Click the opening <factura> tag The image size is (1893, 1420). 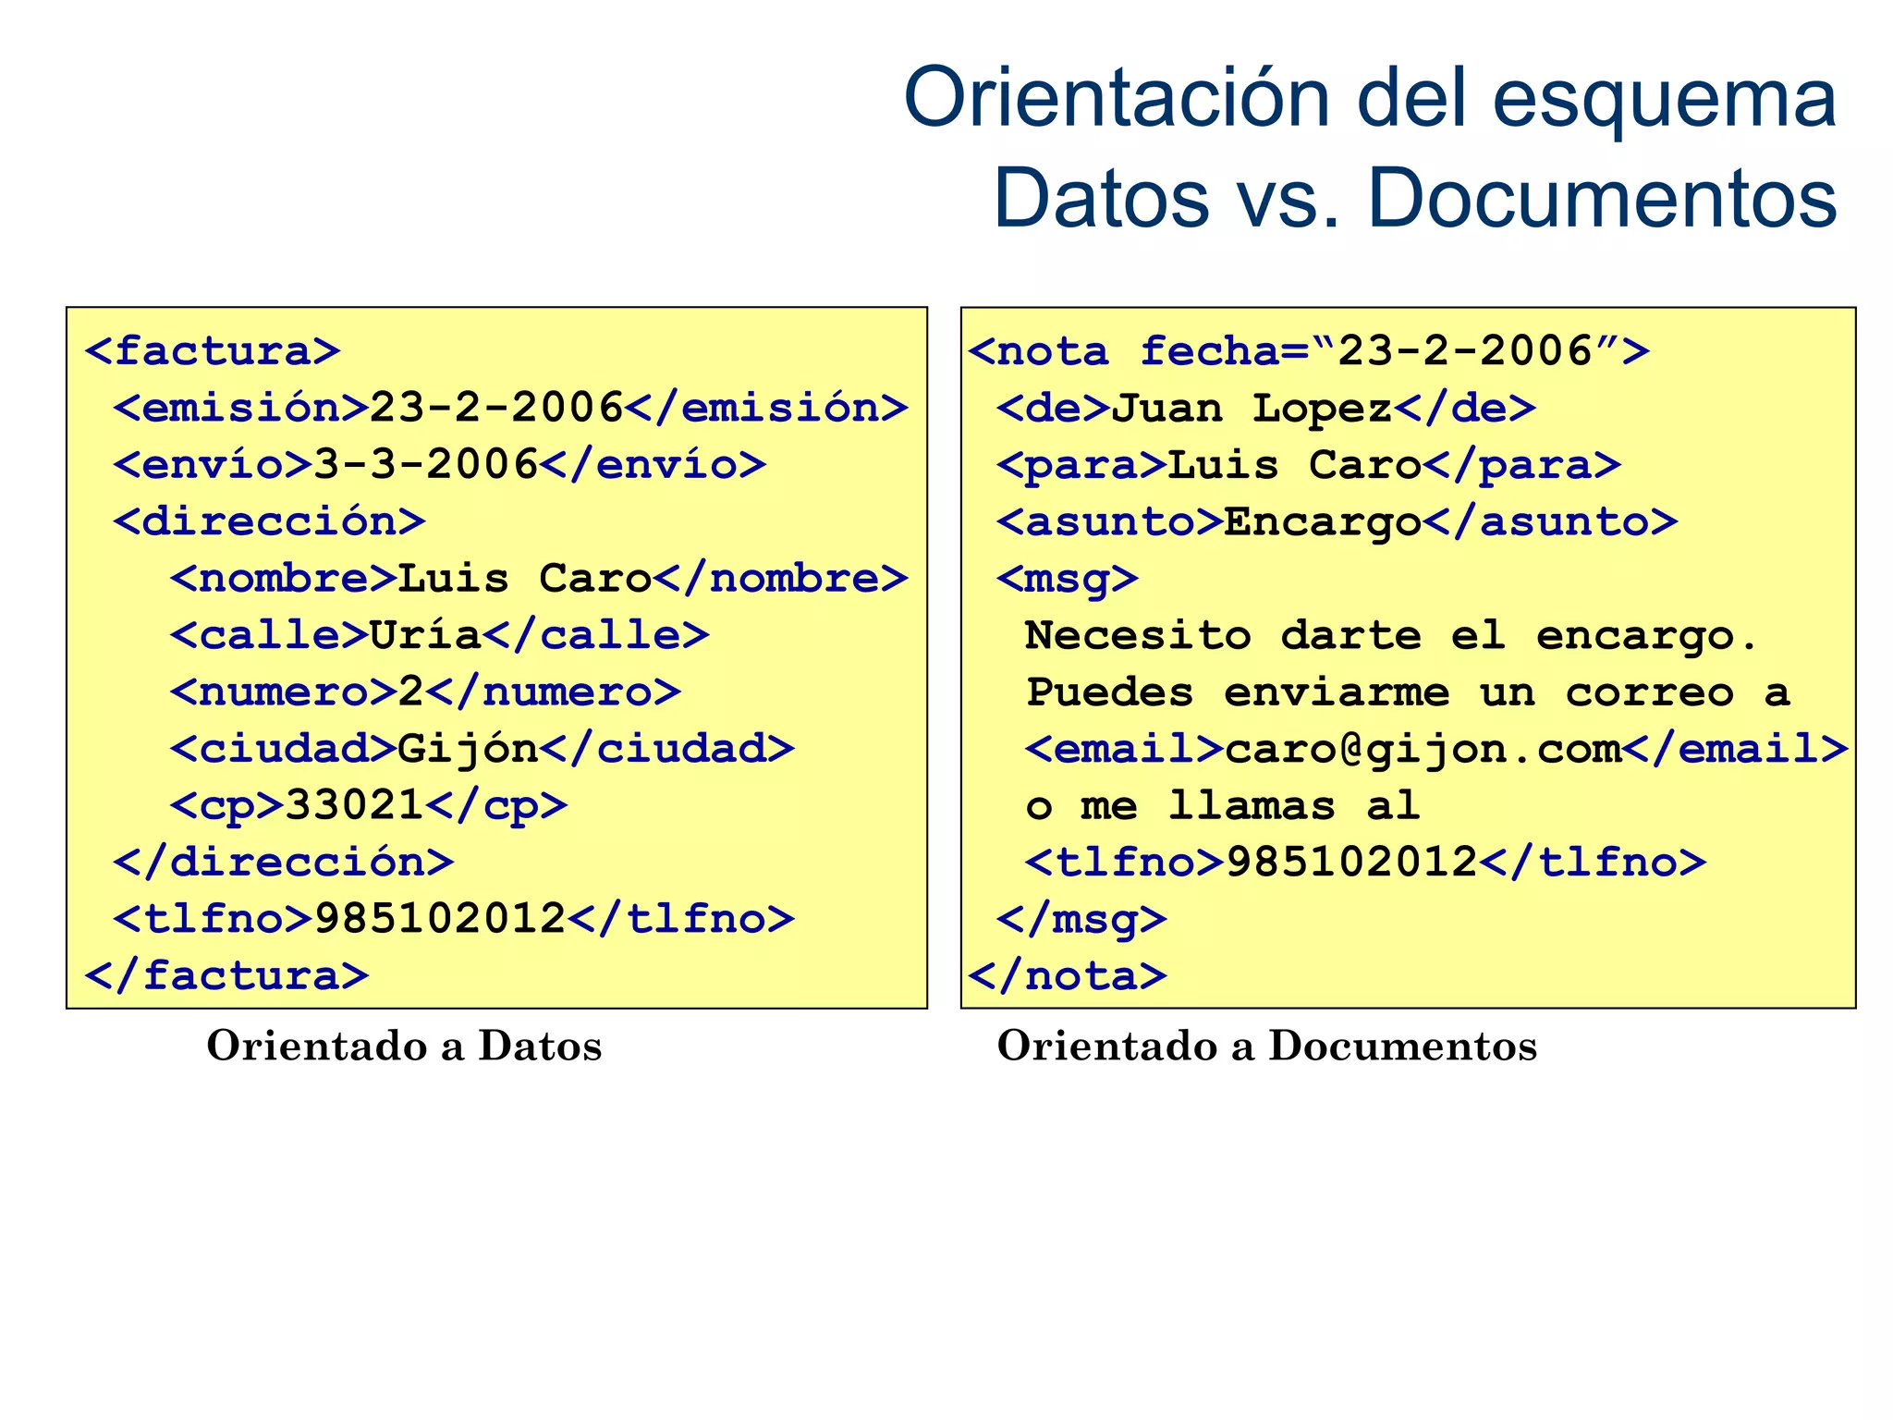pos(213,351)
